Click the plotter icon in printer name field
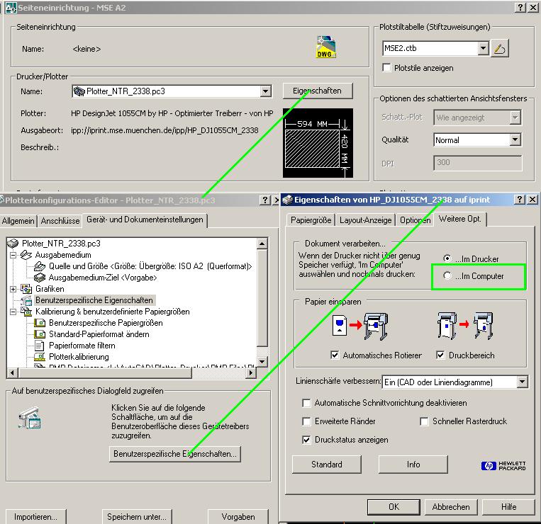The height and width of the screenshot is (524, 541). coord(79,91)
